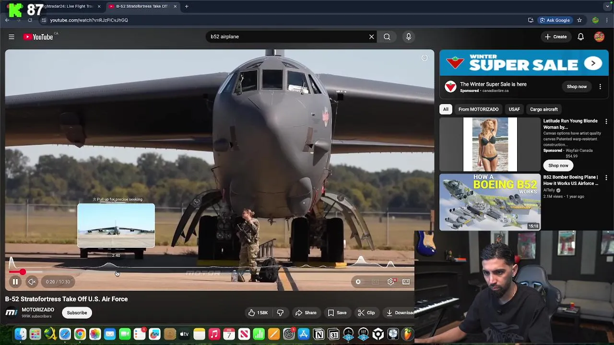Dislike the video
This screenshot has height=345, width=614.
click(280, 313)
